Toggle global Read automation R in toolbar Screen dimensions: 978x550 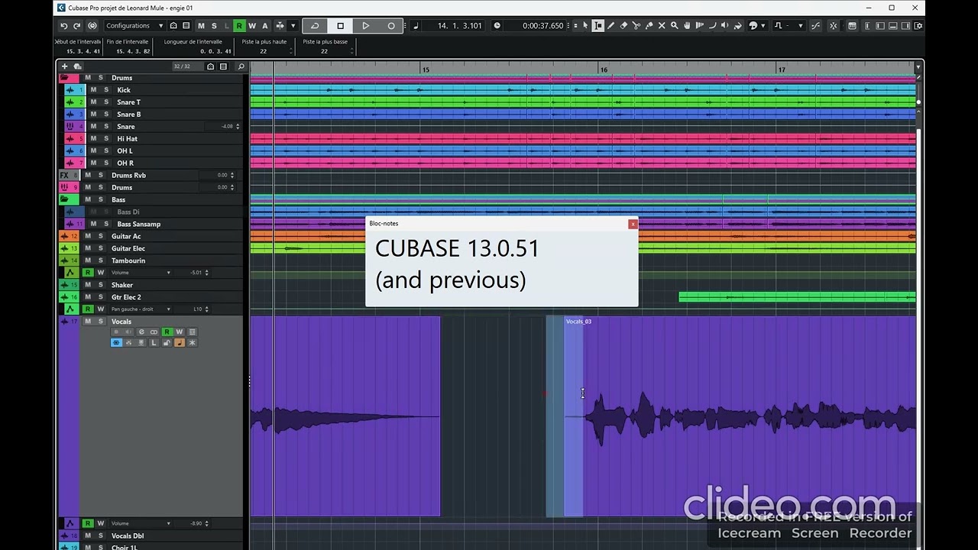click(238, 25)
